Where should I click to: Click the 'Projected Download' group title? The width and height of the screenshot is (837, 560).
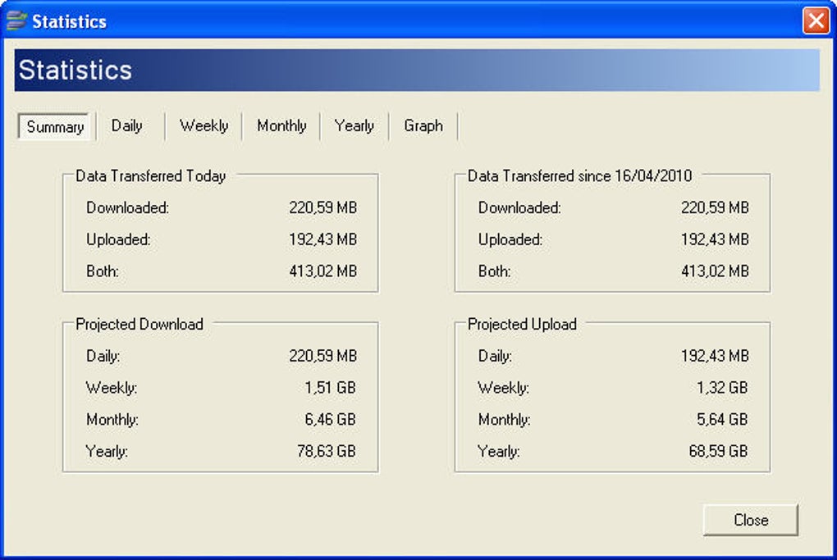coord(139,324)
